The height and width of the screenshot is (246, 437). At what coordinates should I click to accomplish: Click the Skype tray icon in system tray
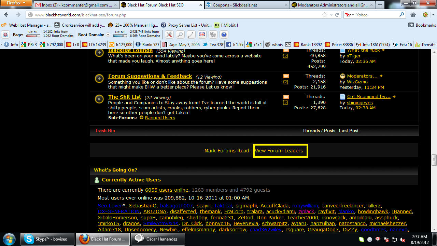[361, 240]
